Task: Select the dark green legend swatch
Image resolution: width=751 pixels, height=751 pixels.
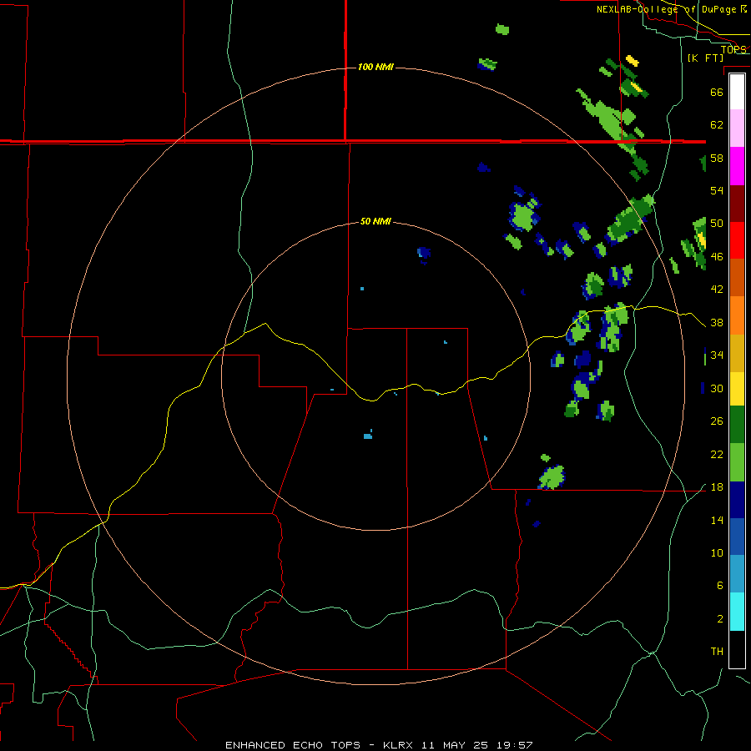Action: (737, 425)
